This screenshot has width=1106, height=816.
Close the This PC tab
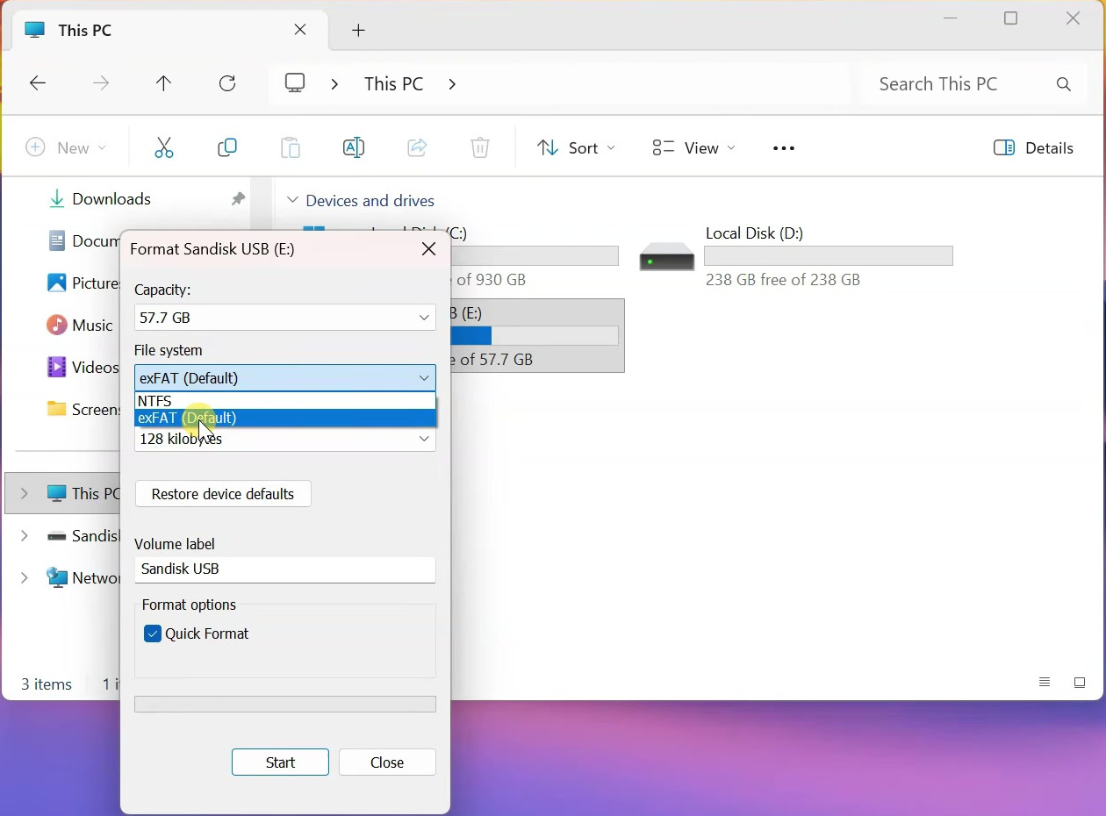300,30
